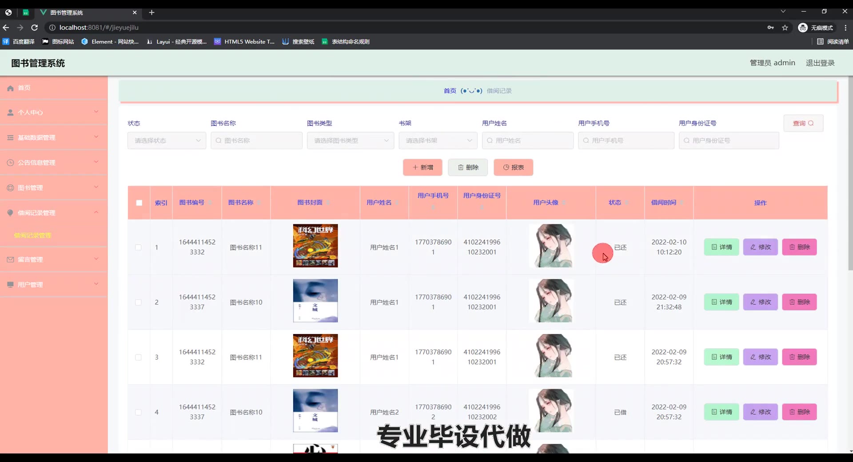The height and width of the screenshot is (462, 853).
Task: Open the 请选择状态 dropdown
Action: point(167,140)
